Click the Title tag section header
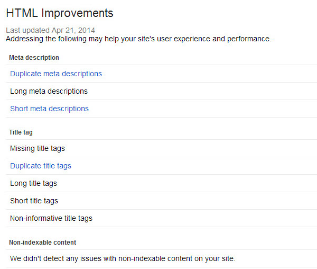This screenshot has height=269, width=317. (x=21, y=132)
